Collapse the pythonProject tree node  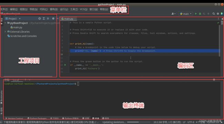tap(5, 23)
